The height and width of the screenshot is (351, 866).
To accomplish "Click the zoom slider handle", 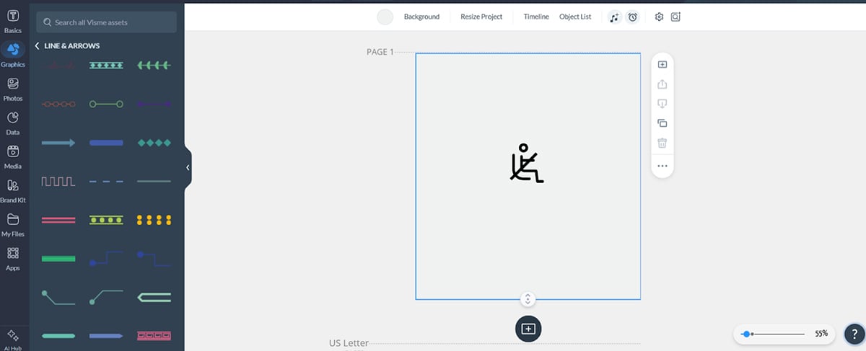I will click(x=746, y=334).
